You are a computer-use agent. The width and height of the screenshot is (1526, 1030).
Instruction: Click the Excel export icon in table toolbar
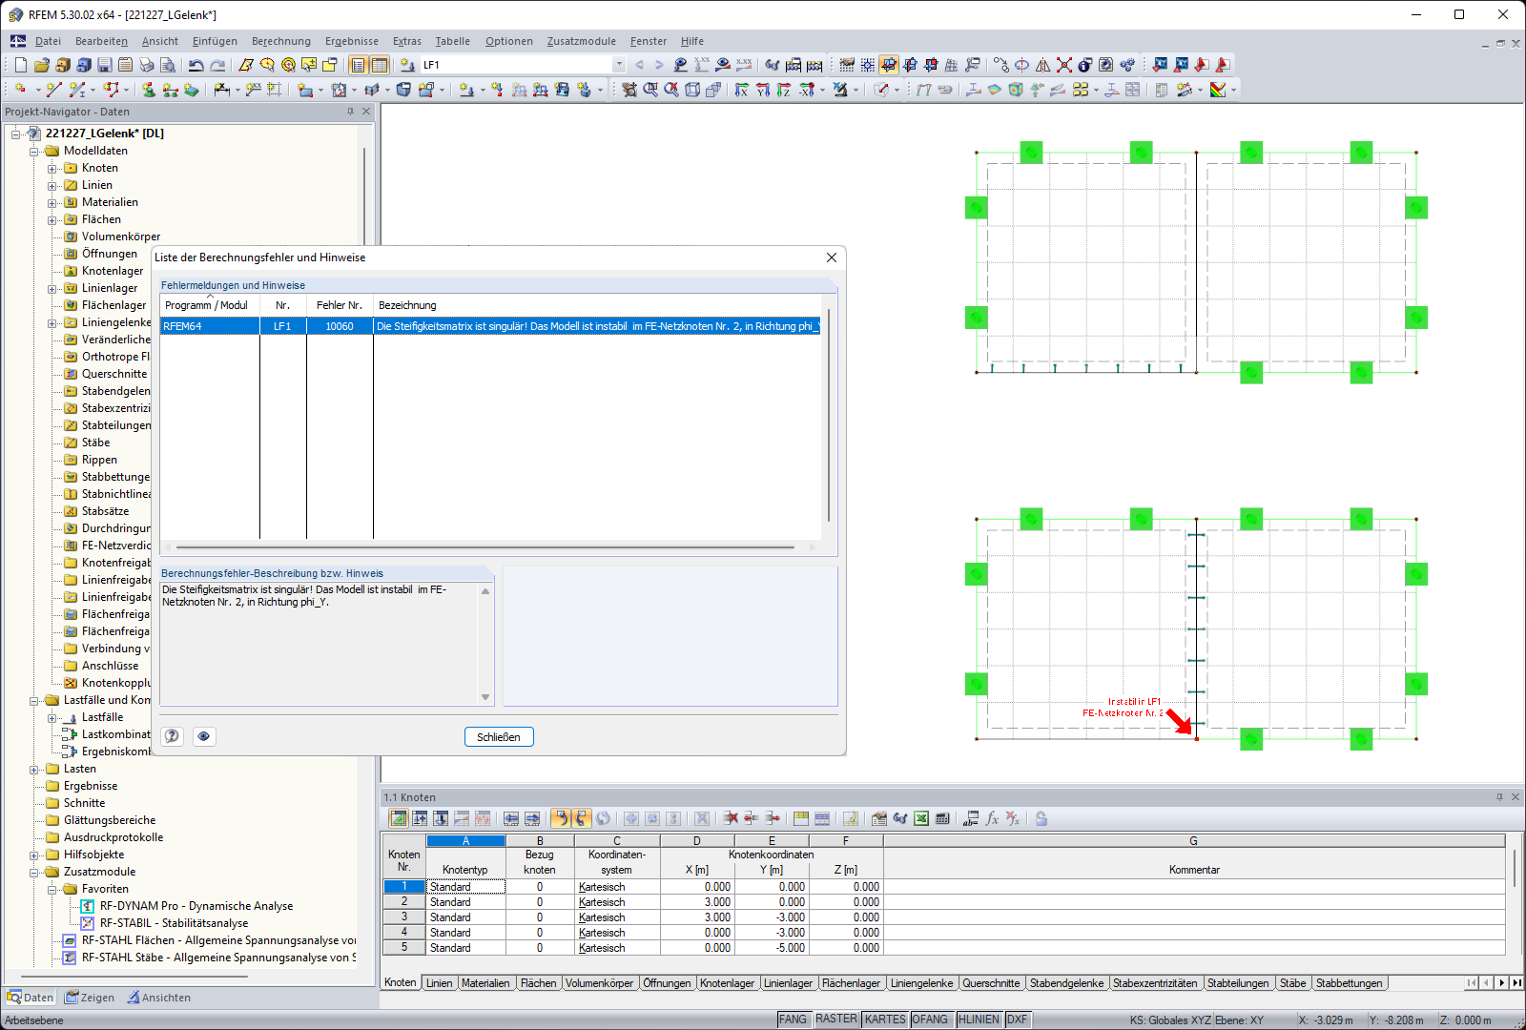point(921,818)
